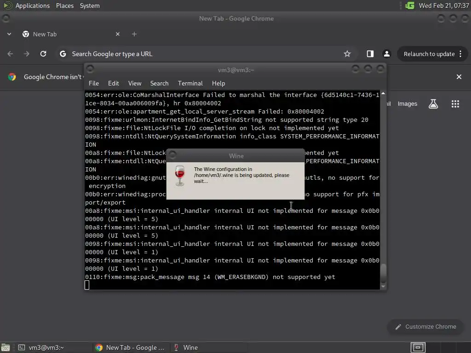Click the Chrome logo in the infobar
The height and width of the screenshot is (353, 471).
12,77
